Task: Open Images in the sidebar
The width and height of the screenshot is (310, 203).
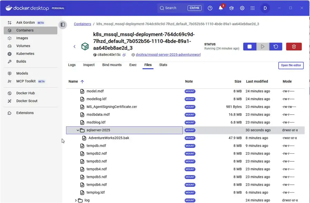Action: tap(30, 38)
